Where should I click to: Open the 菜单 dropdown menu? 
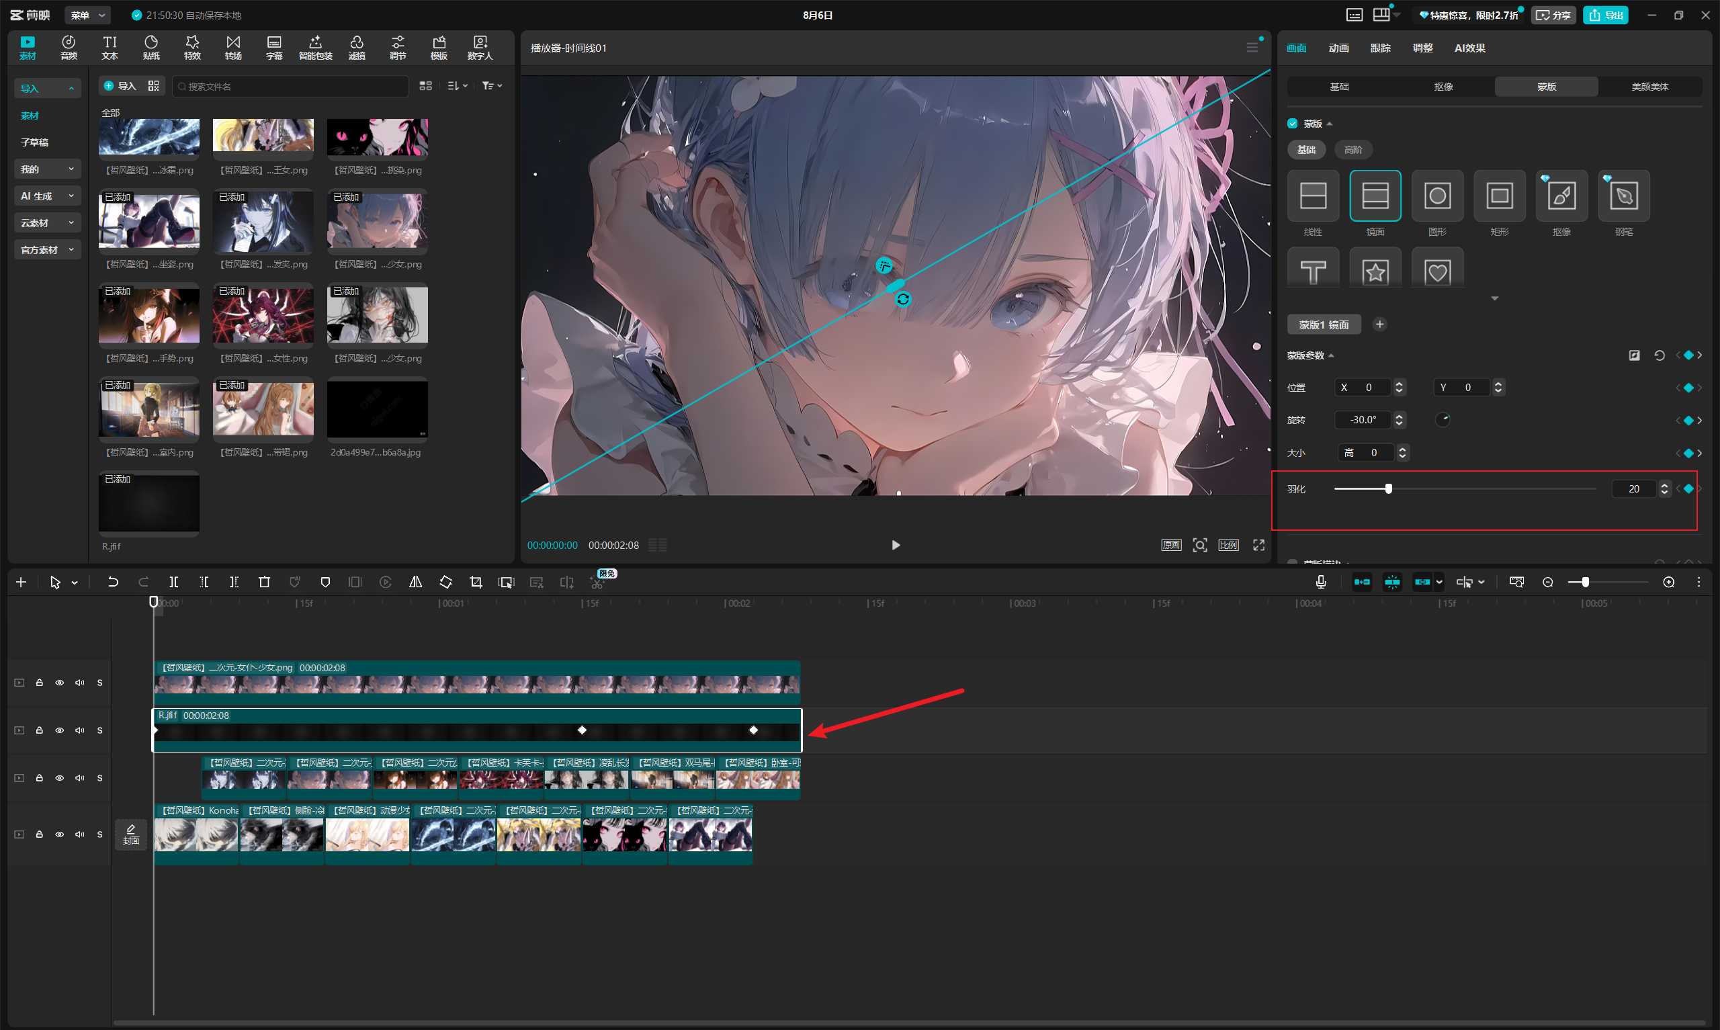(87, 15)
